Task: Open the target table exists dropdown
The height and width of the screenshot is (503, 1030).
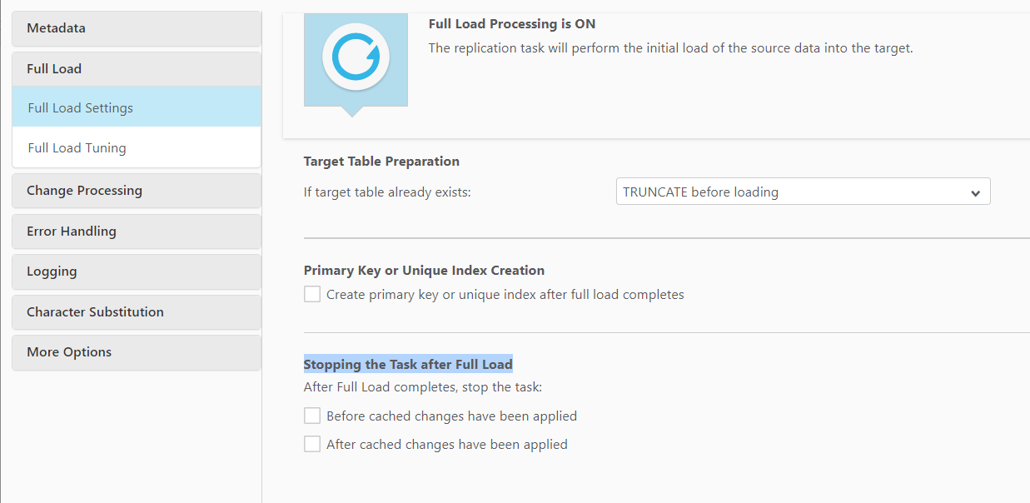Action: (802, 192)
